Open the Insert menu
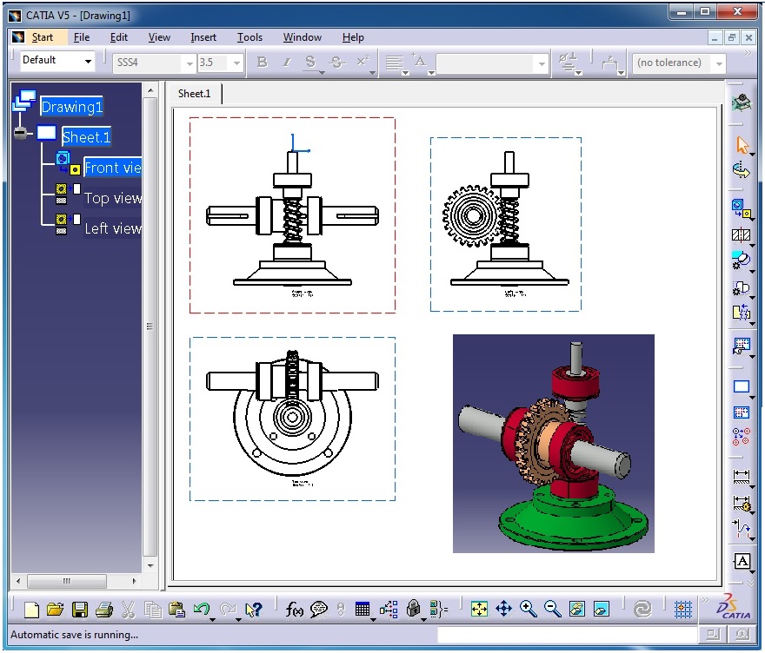Viewport: 765px width, 653px height. pyautogui.click(x=203, y=37)
